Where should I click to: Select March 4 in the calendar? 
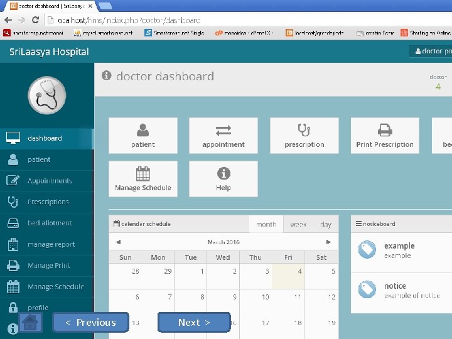coord(288,276)
